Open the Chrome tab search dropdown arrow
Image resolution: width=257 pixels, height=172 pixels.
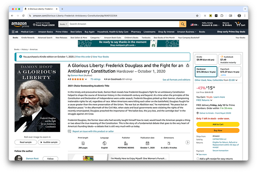(x=245, y=9)
